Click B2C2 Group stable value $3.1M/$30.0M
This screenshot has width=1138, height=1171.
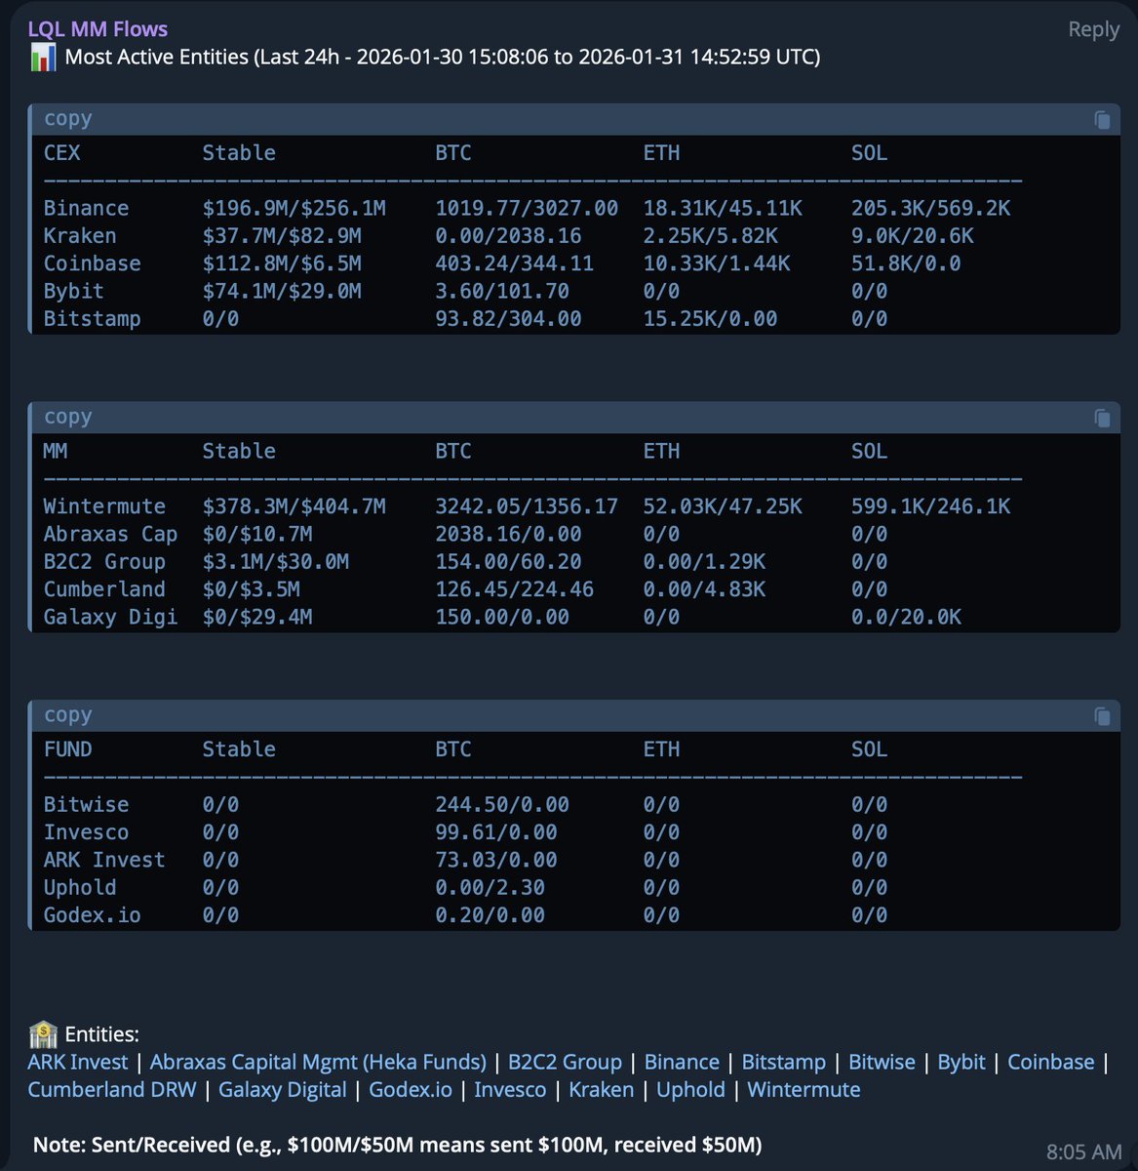pos(276,561)
